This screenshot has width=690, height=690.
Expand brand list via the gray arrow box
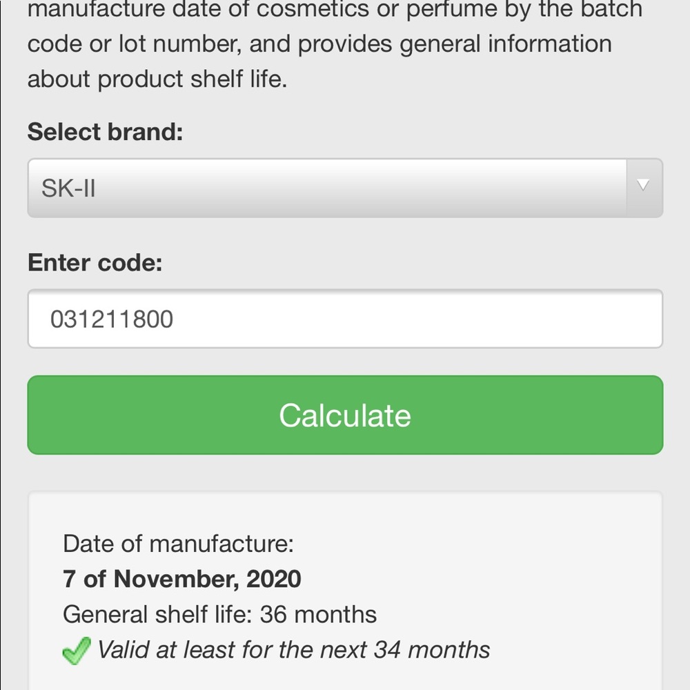[x=644, y=188]
